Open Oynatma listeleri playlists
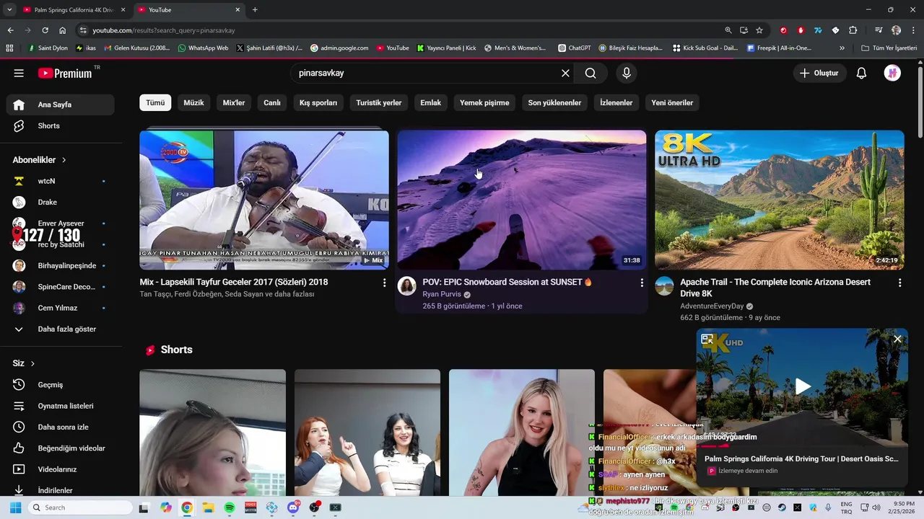This screenshot has height=519, width=924. click(61, 406)
